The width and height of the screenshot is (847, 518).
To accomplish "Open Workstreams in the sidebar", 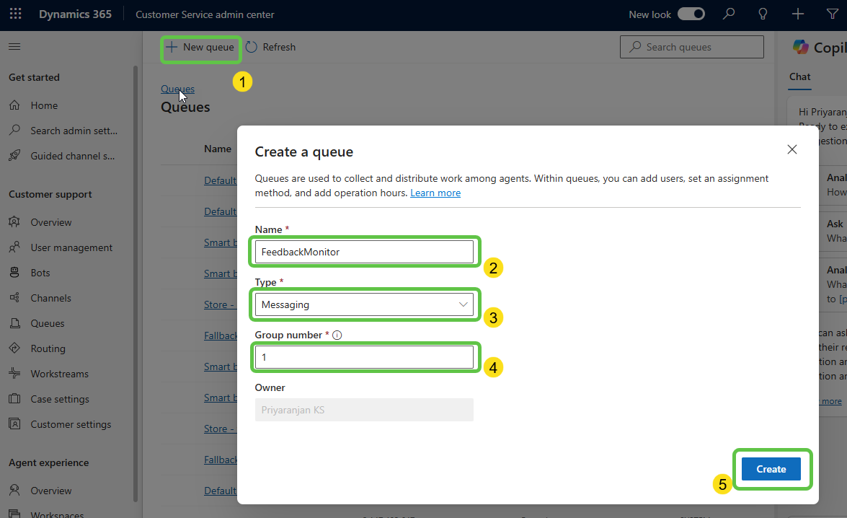I will (x=59, y=374).
